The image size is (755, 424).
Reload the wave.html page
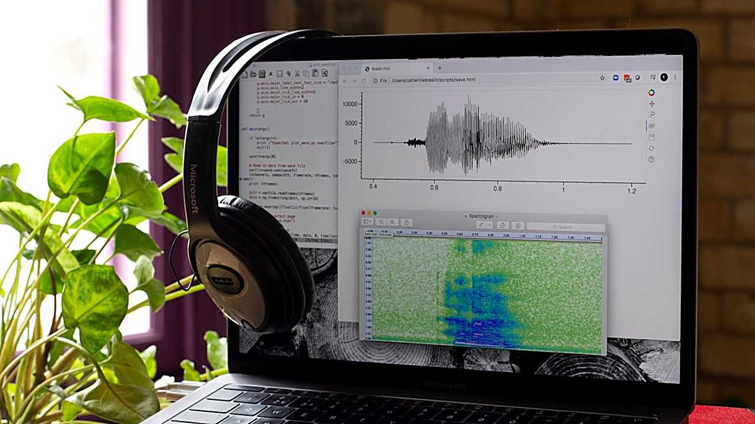tap(364, 80)
